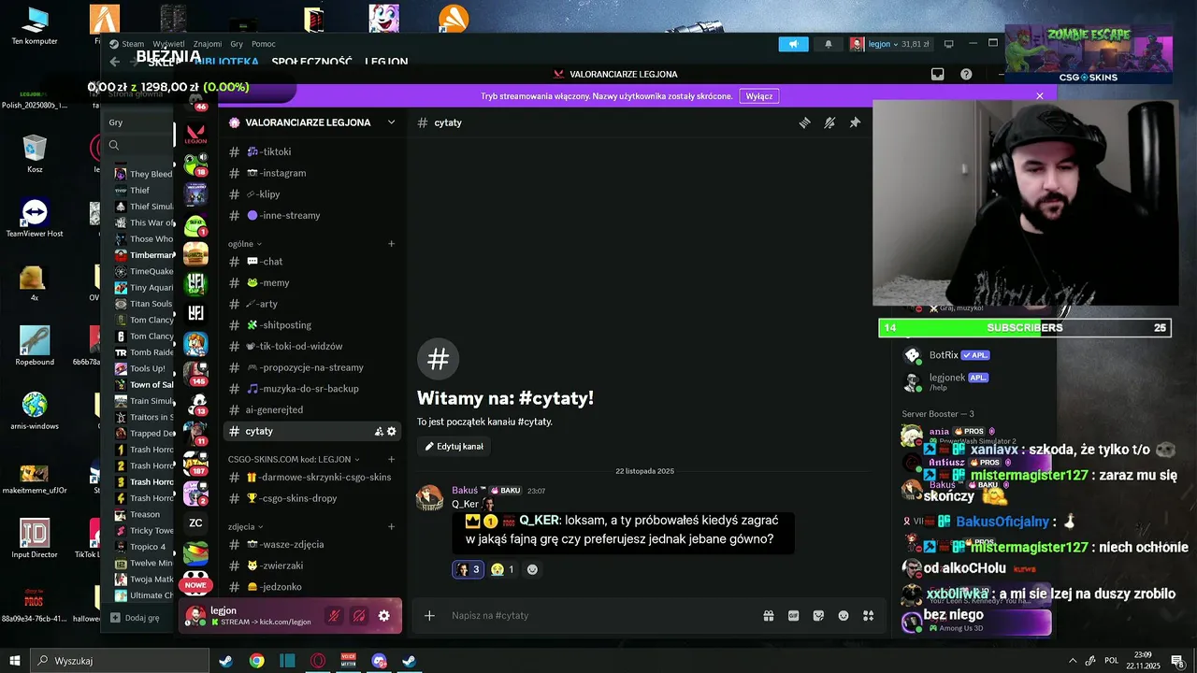Click the Steam library search icon
This screenshot has height=673, width=1197.
click(x=114, y=145)
